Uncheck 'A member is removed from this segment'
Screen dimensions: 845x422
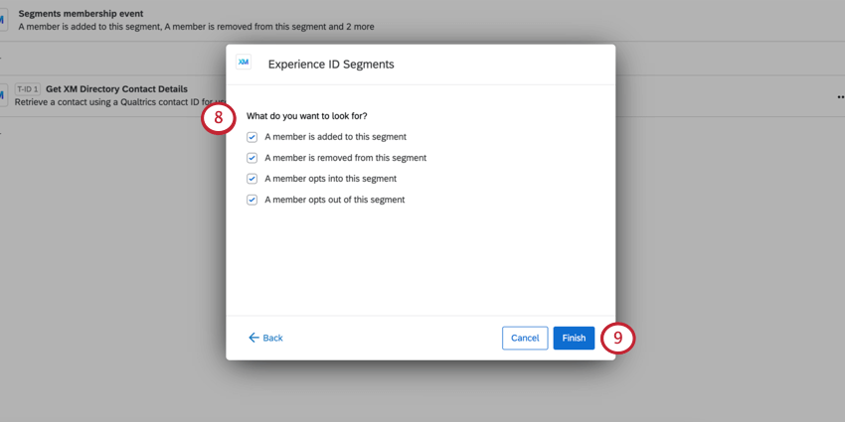[x=253, y=158]
